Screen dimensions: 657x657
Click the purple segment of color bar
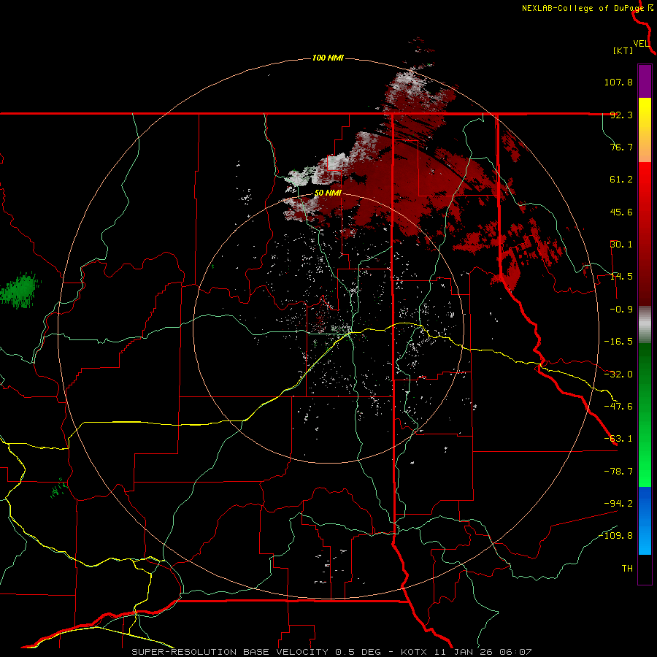(x=645, y=81)
